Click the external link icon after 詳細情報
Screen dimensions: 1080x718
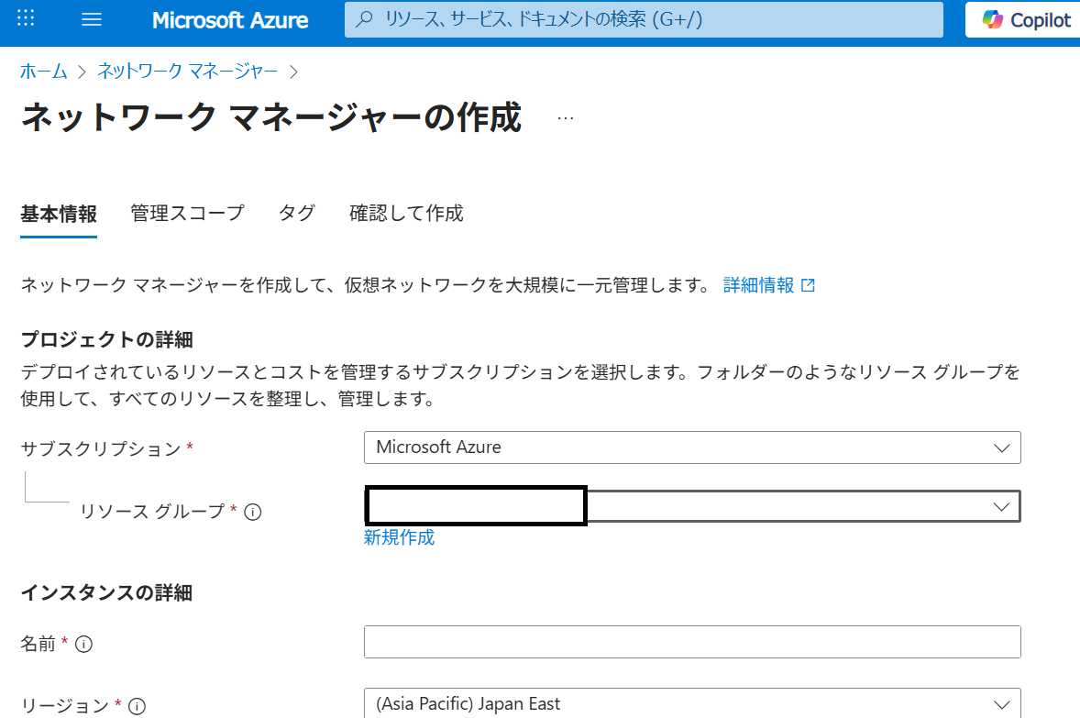pos(809,285)
